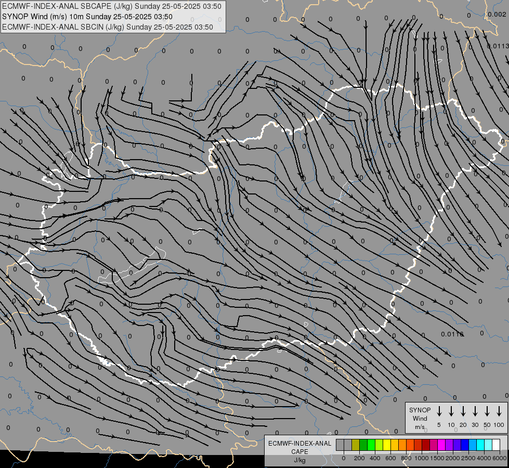The image size is (509, 468).
Task: Select the bright magenta CAPE legend swatch
Action: pos(441,445)
